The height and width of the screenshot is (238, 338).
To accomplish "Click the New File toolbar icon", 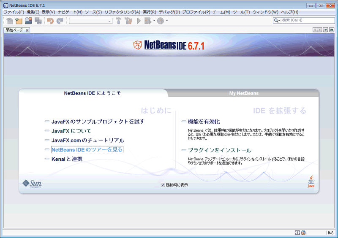I will (9, 21).
